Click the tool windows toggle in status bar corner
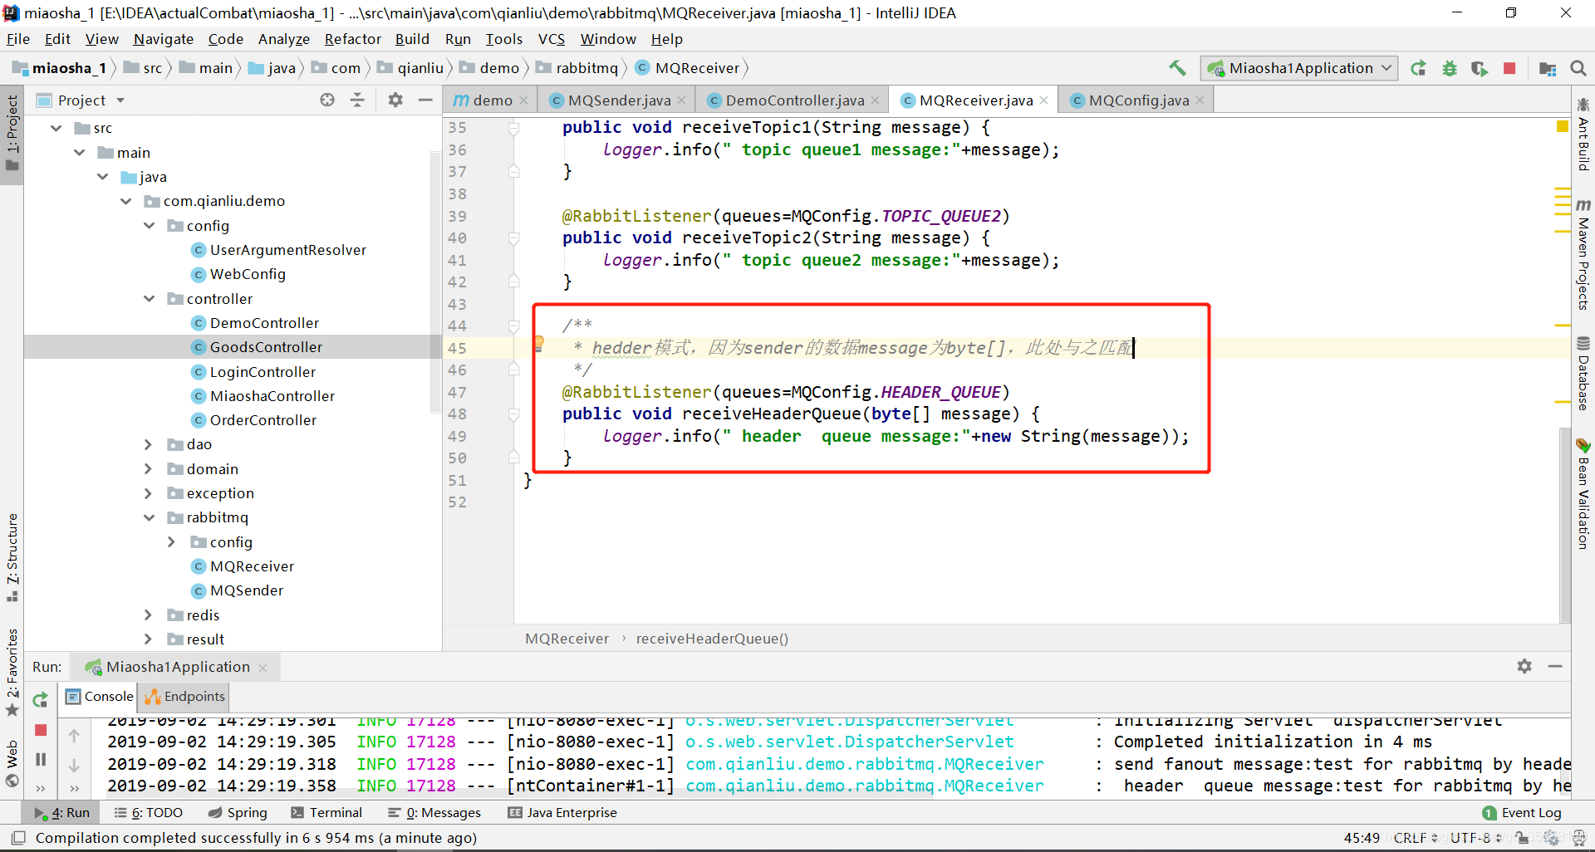 click(18, 838)
